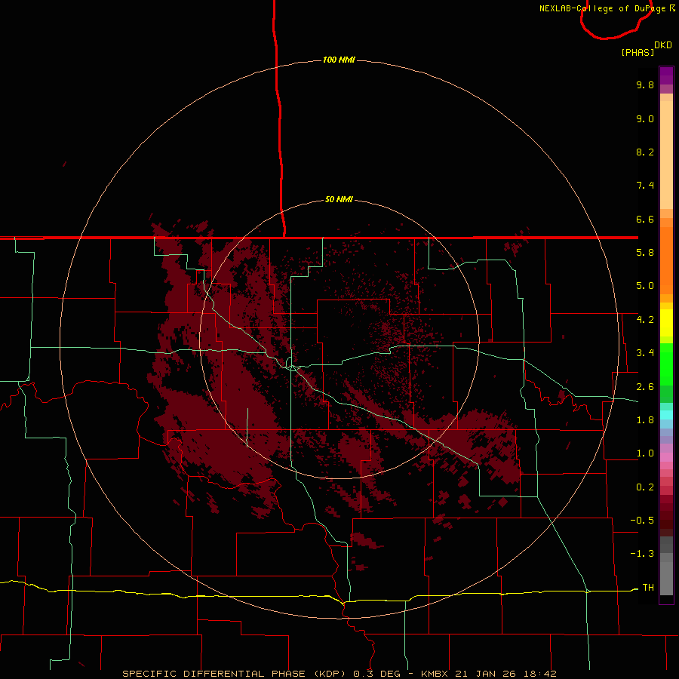Viewport: 679px width, 679px height.
Task: Click the 1.0 legend value
Action: tap(645, 453)
